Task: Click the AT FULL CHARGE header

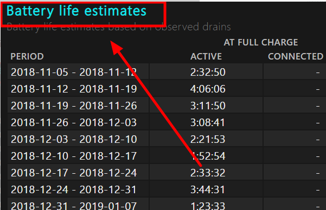Action: point(261,42)
